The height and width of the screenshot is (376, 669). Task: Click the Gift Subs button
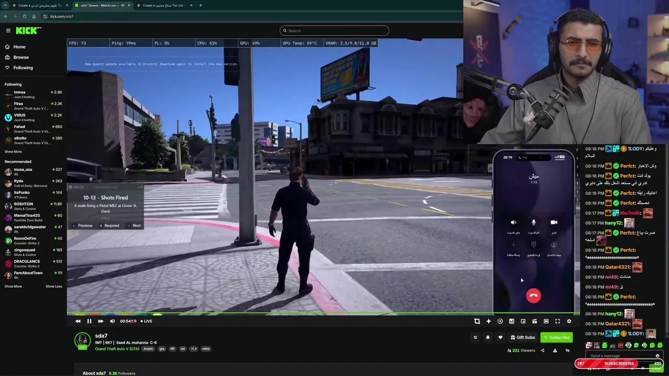pos(523,337)
